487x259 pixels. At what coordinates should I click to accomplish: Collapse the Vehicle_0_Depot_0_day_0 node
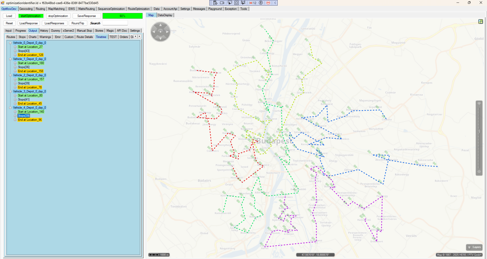10,43
